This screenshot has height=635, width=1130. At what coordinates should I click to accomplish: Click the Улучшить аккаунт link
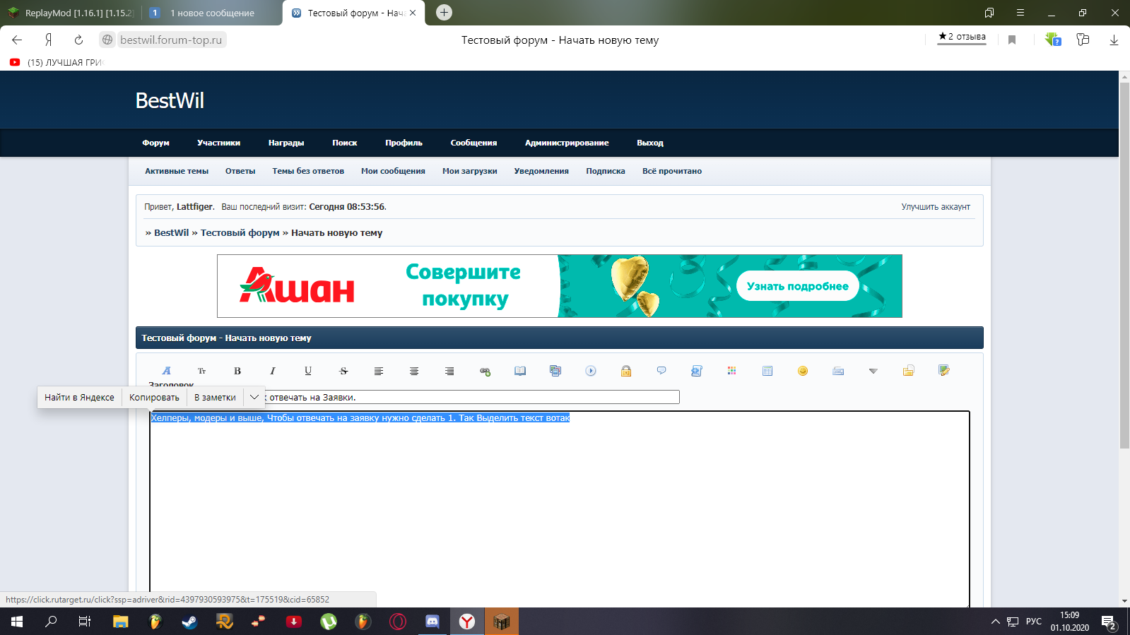[x=935, y=207]
